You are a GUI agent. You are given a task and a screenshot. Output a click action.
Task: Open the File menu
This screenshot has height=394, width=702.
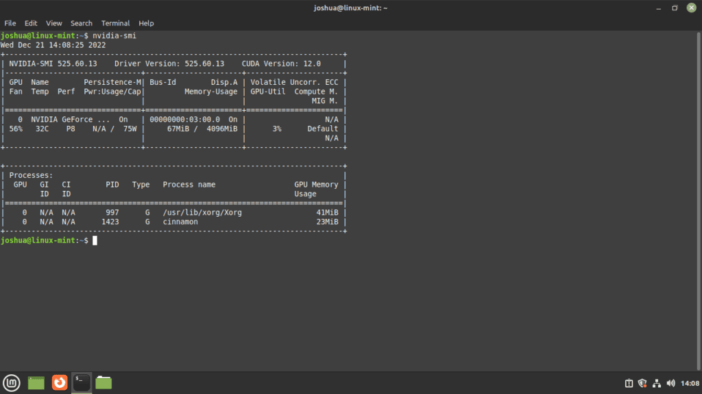click(x=10, y=23)
